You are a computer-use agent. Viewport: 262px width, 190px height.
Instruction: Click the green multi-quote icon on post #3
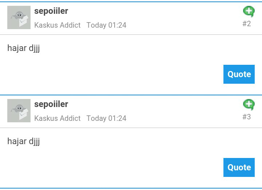click(x=249, y=104)
